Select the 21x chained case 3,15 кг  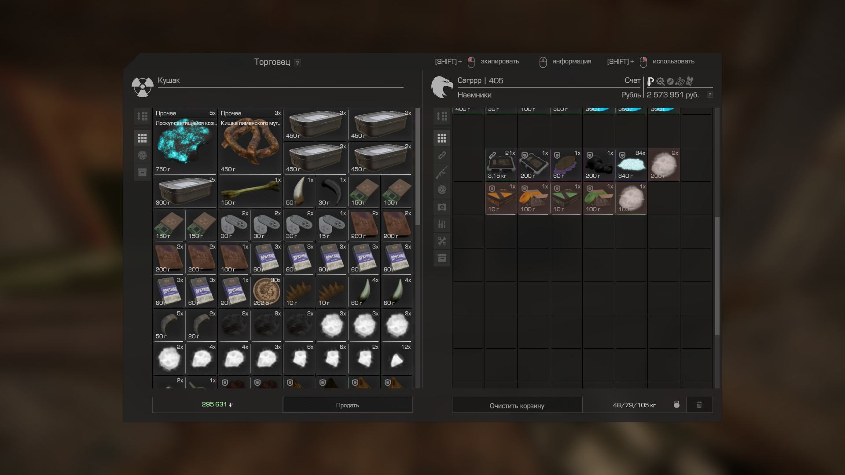tap(501, 164)
